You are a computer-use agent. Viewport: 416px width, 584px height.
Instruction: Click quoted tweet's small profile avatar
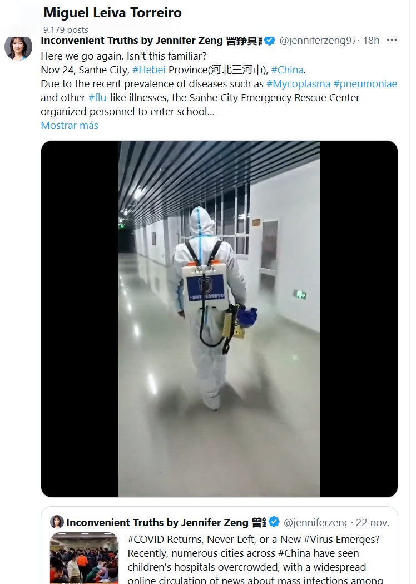click(57, 522)
